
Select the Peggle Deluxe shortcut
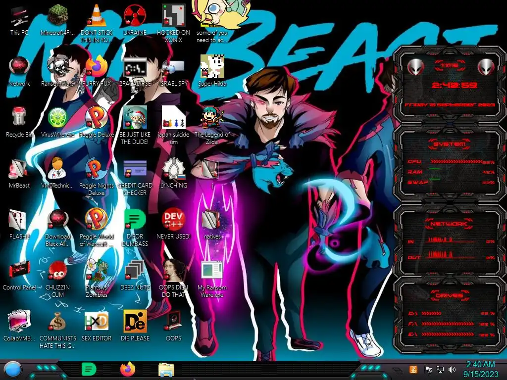[x=97, y=123]
